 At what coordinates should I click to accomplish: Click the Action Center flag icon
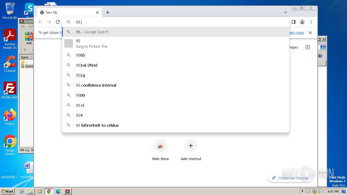pos(321,191)
